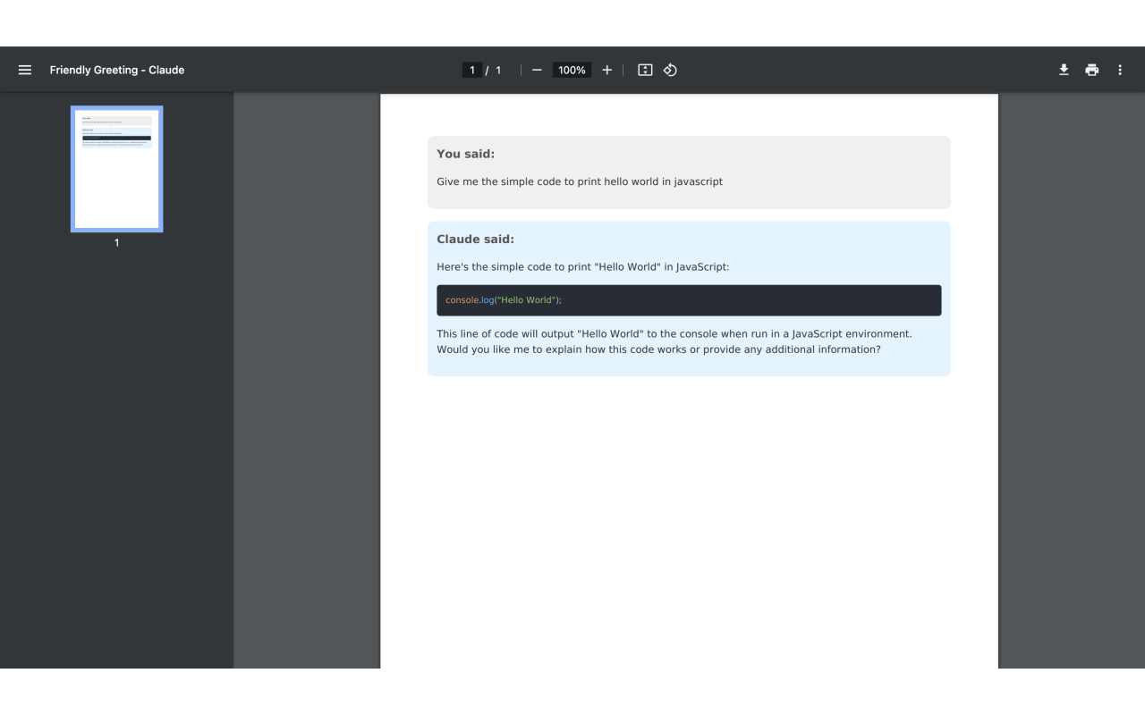Rotate the document counterclockwise
The width and height of the screenshot is (1145, 715).
670,70
